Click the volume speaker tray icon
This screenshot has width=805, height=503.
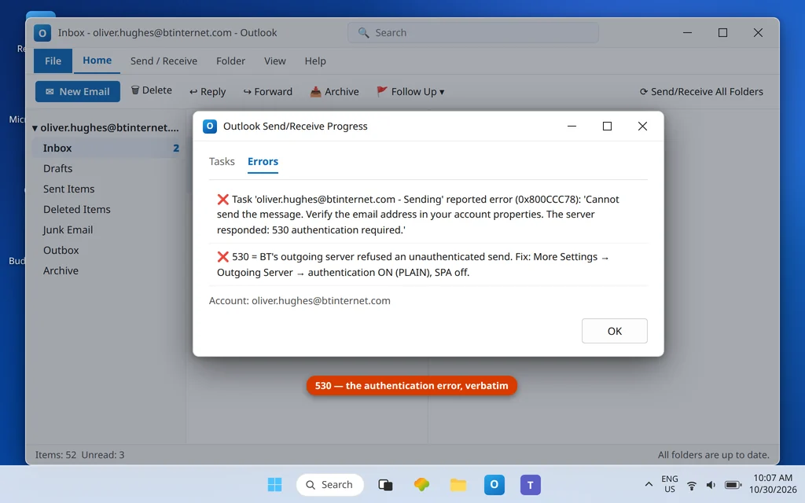pyautogui.click(x=711, y=485)
